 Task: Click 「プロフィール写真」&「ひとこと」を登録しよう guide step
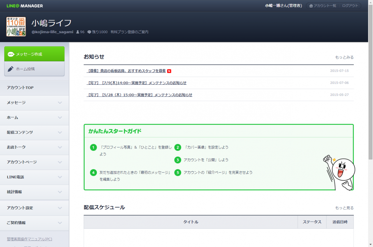(136, 150)
